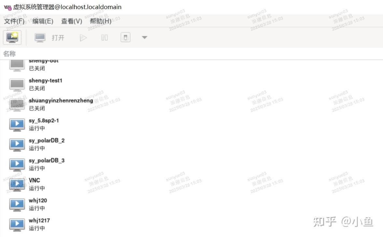Open the 帮助(H) menu
This screenshot has width=383, height=237.
(101, 21)
